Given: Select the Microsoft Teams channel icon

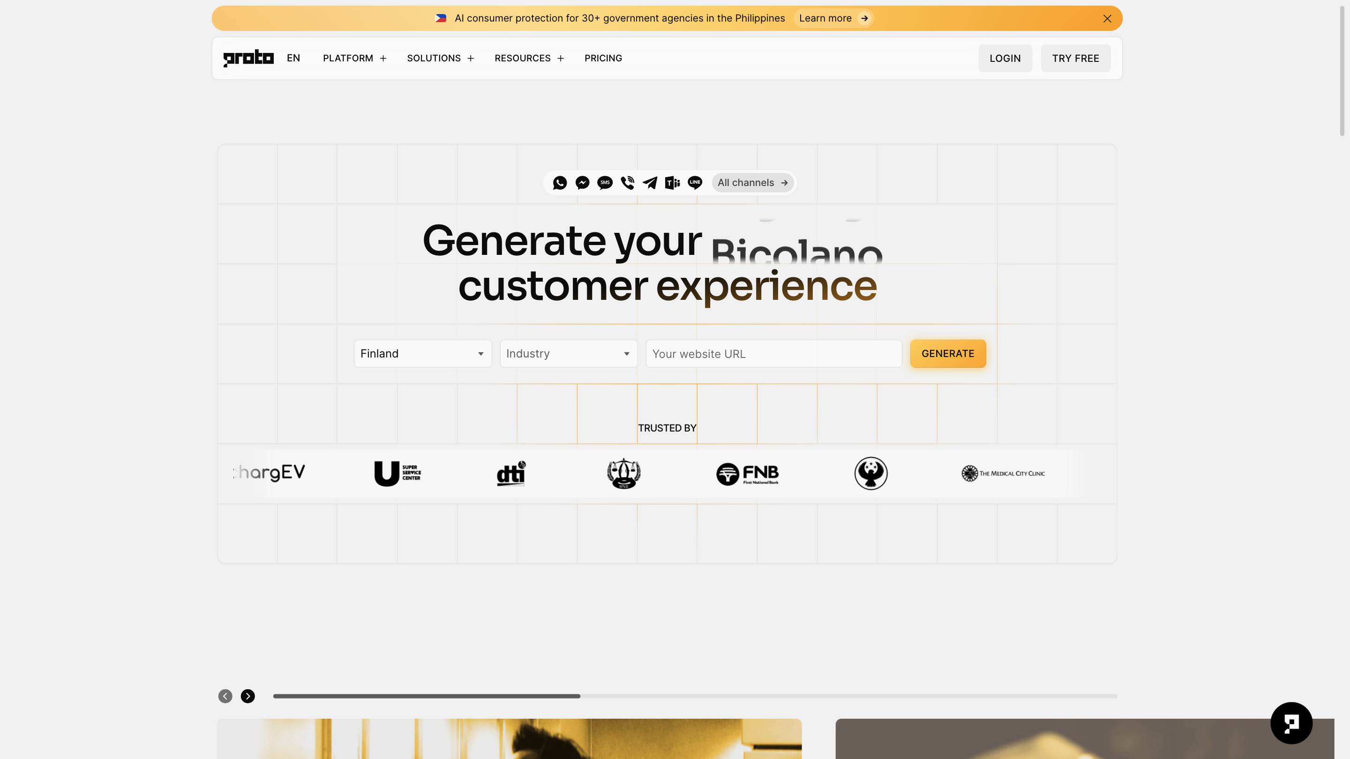Looking at the screenshot, I should pyautogui.click(x=672, y=183).
